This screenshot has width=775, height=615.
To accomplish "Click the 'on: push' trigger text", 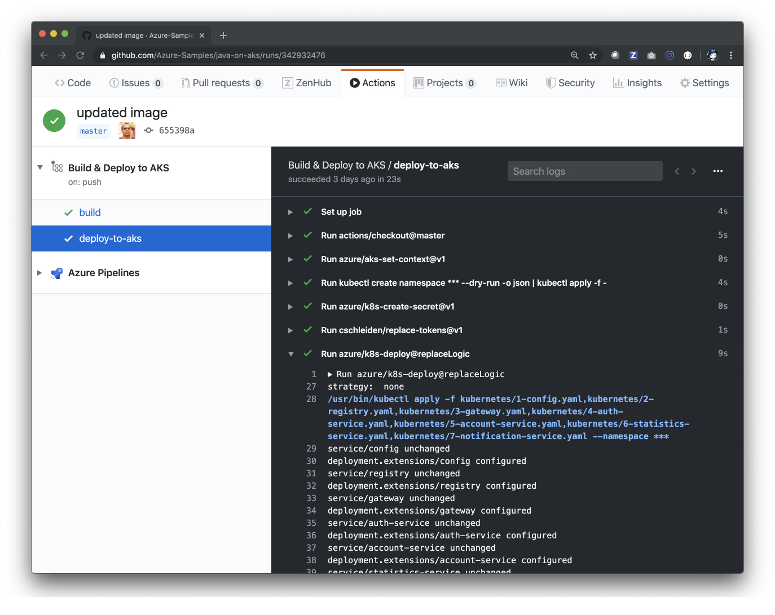I will coord(85,182).
